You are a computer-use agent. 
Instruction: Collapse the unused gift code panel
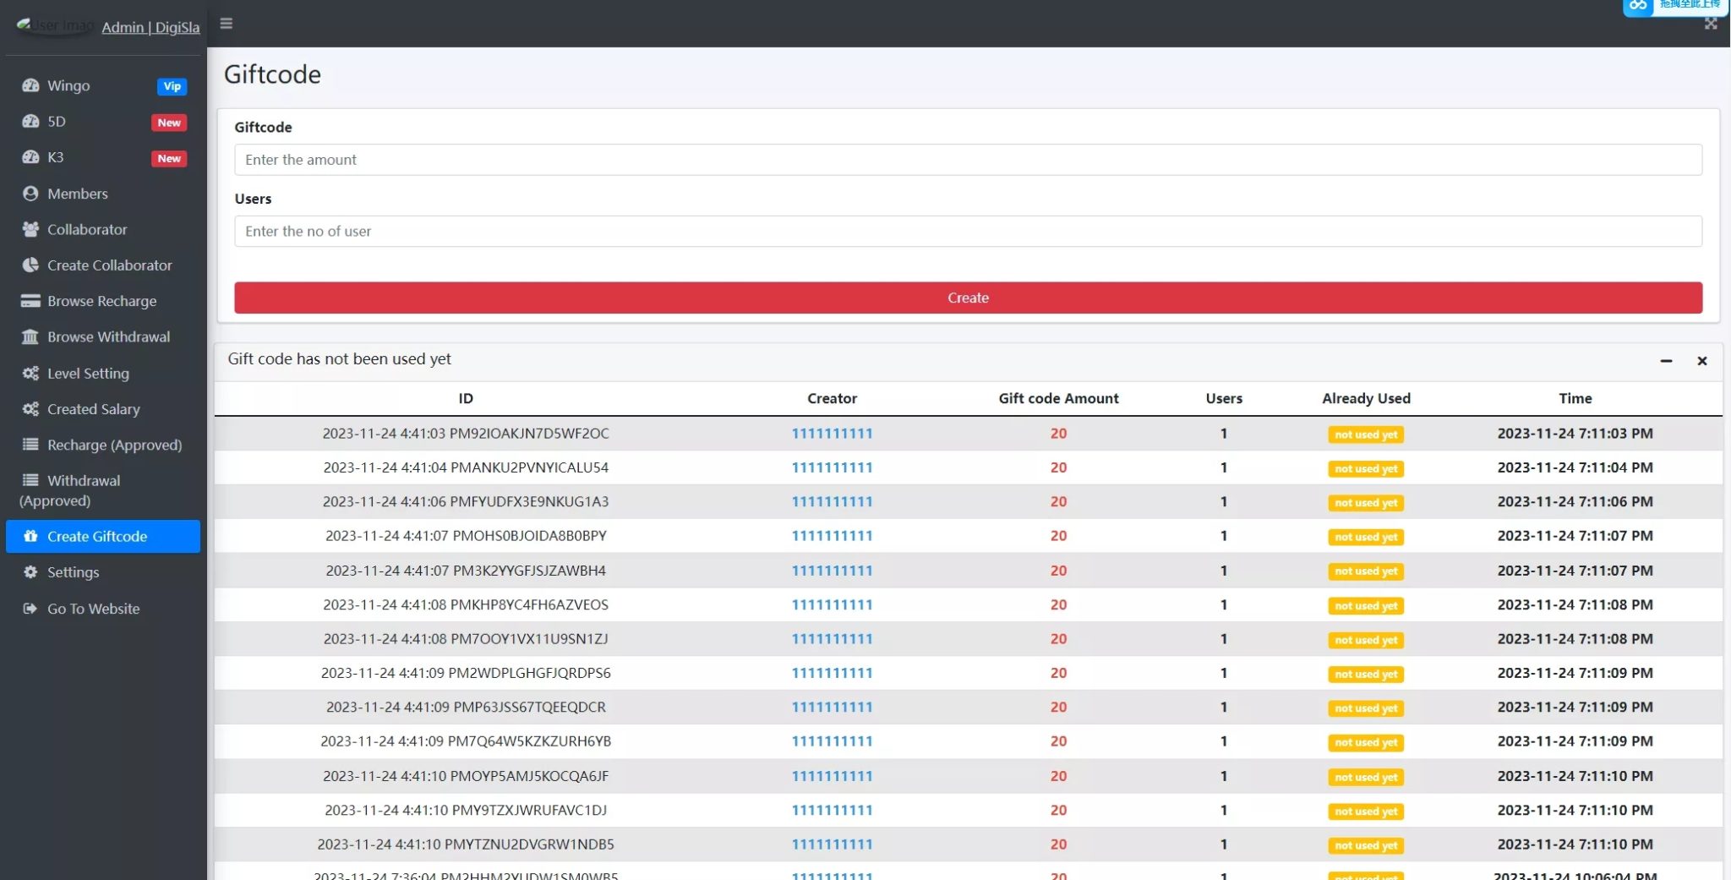[x=1666, y=361]
